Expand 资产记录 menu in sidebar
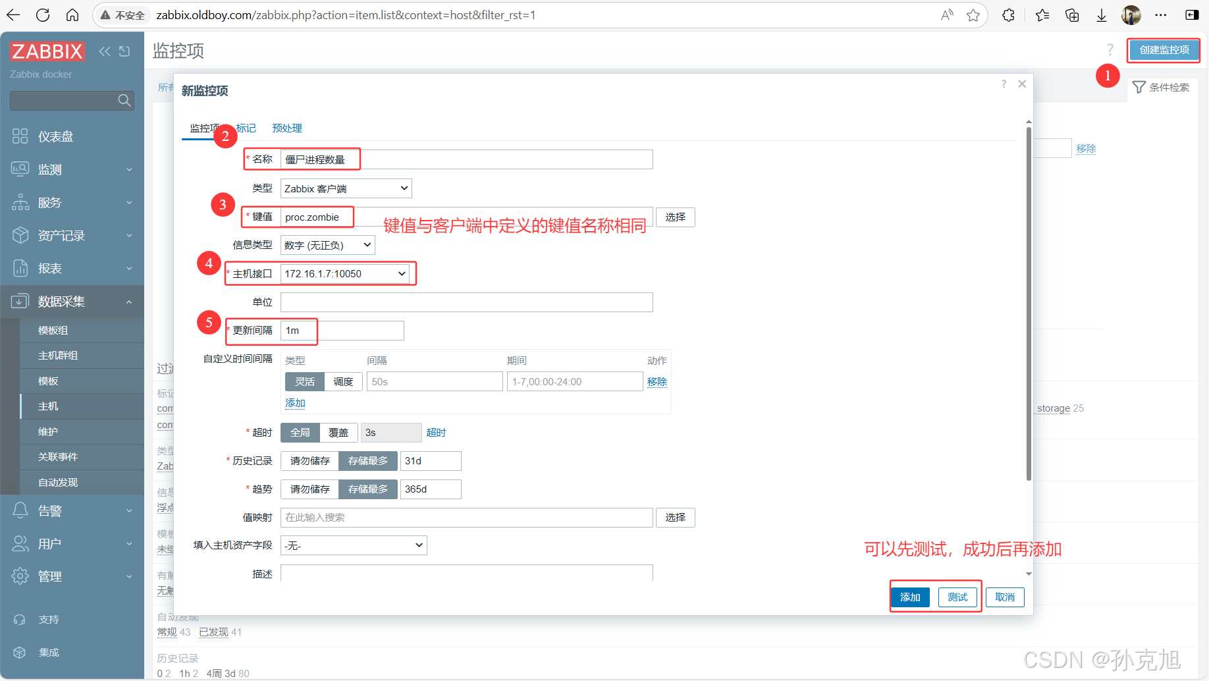 tap(72, 235)
